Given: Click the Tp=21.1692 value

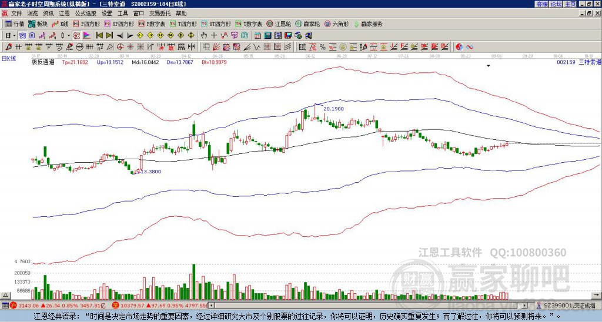Looking at the screenshot, I should 75,62.
